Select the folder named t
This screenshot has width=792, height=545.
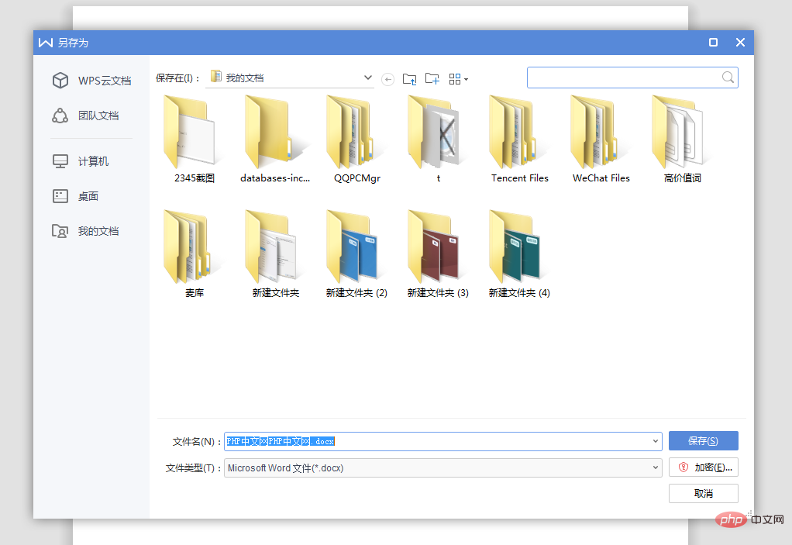point(438,139)
